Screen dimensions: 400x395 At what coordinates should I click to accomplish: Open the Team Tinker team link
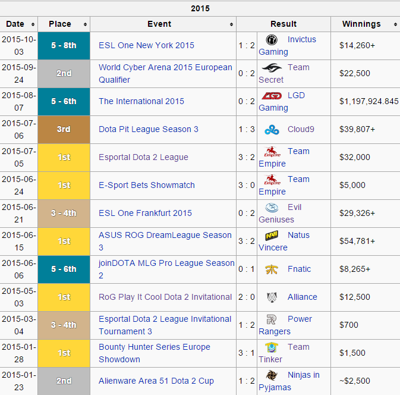(x=298, y=347)
